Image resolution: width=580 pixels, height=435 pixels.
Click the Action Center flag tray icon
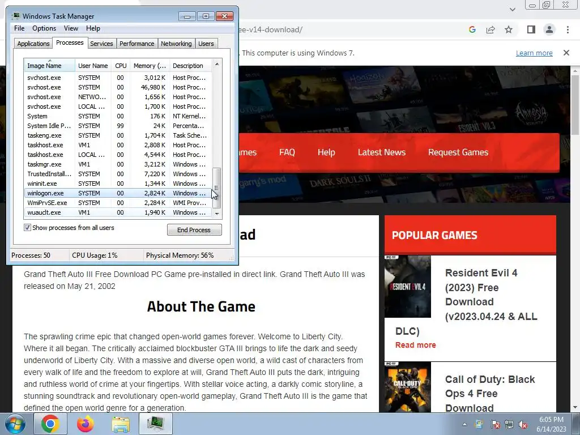coord(495,424)
